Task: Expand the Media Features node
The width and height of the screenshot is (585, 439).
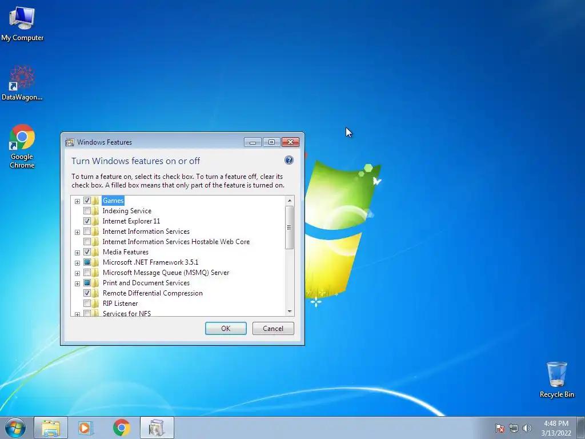Action: coord(77,253)
